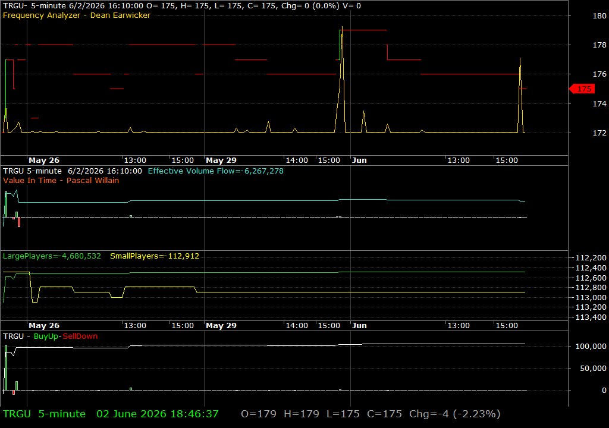Image resolution: width=609 pixels, height=428 pixels.
Task: Click the Chg=-4 (-2.23%) status value
Action: [x=455, y=414]
